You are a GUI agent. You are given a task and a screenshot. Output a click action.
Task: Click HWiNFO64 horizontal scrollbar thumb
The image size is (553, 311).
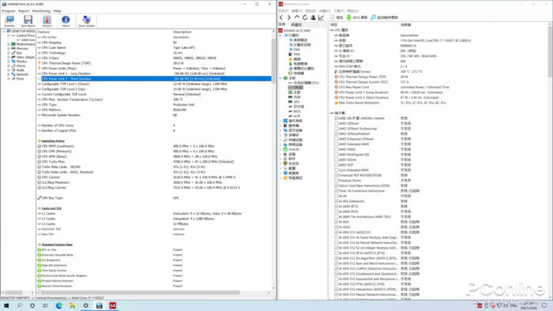point(141,292)
